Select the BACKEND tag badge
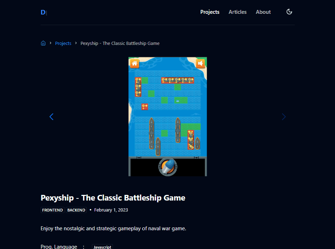This screenshot has width=335, height=249. 76,210
